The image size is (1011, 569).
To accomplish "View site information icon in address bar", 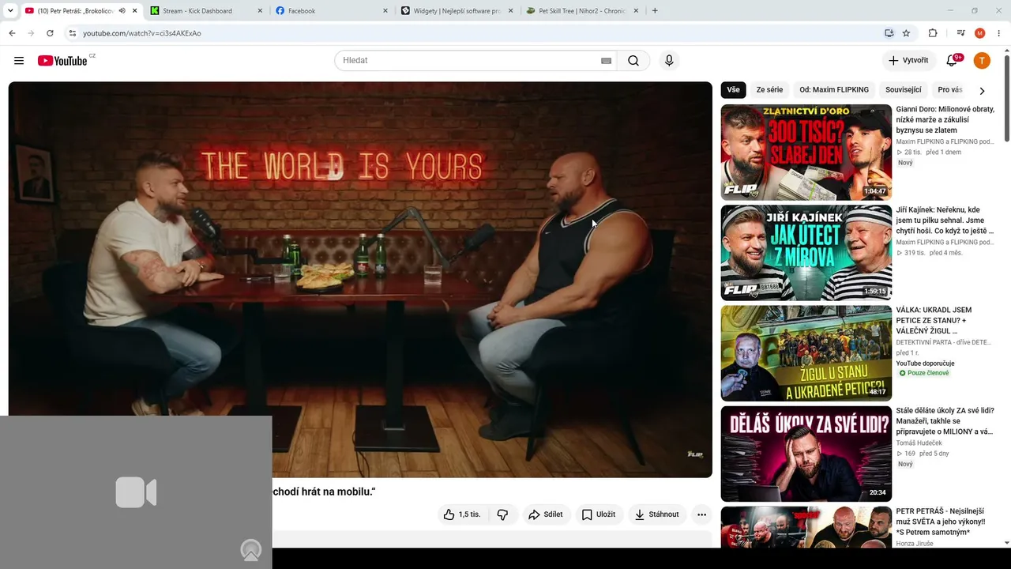I will pos(72,33).
